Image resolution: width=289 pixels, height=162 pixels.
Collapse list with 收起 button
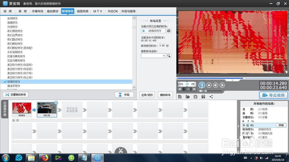tap(124, 95)
